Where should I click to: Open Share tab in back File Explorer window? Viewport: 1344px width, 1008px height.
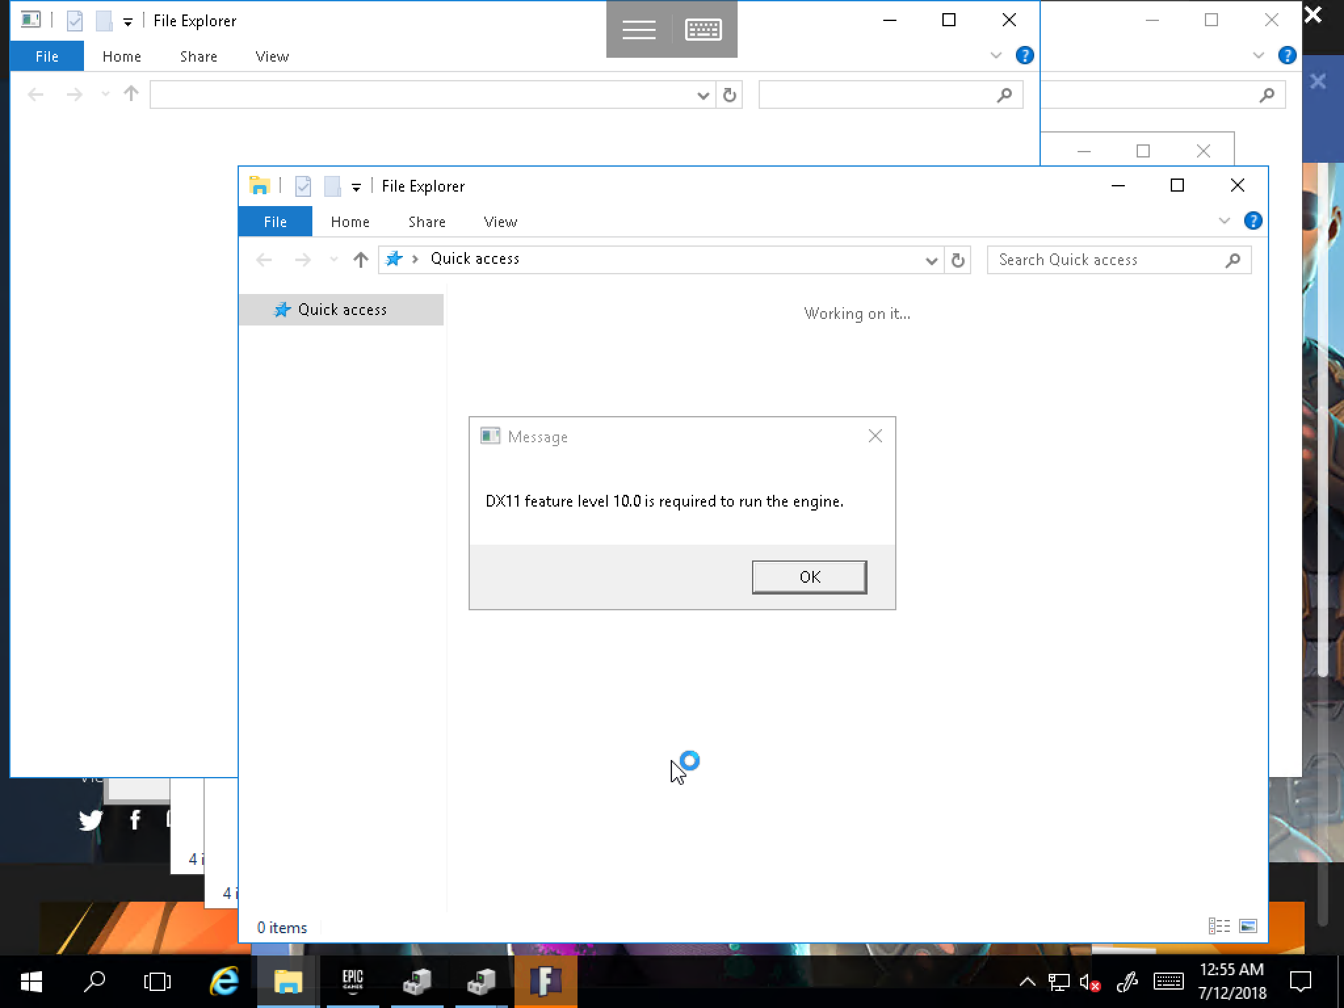[x=198, y=56]
